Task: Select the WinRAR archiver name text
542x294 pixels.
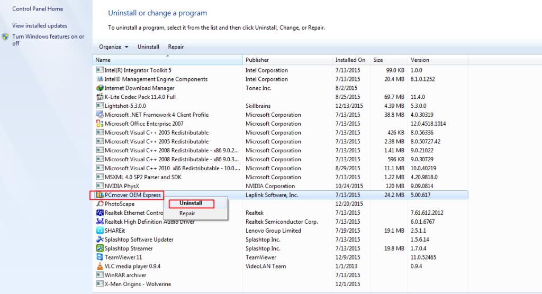Action: click(x=125, y=275)
